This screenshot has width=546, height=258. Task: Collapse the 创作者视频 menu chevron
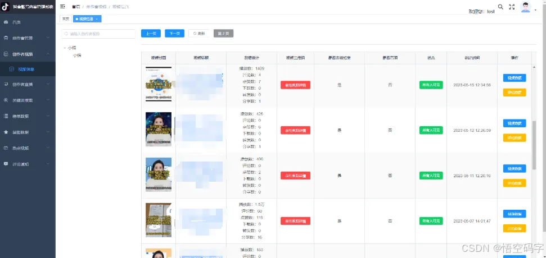tap(48, 54)
